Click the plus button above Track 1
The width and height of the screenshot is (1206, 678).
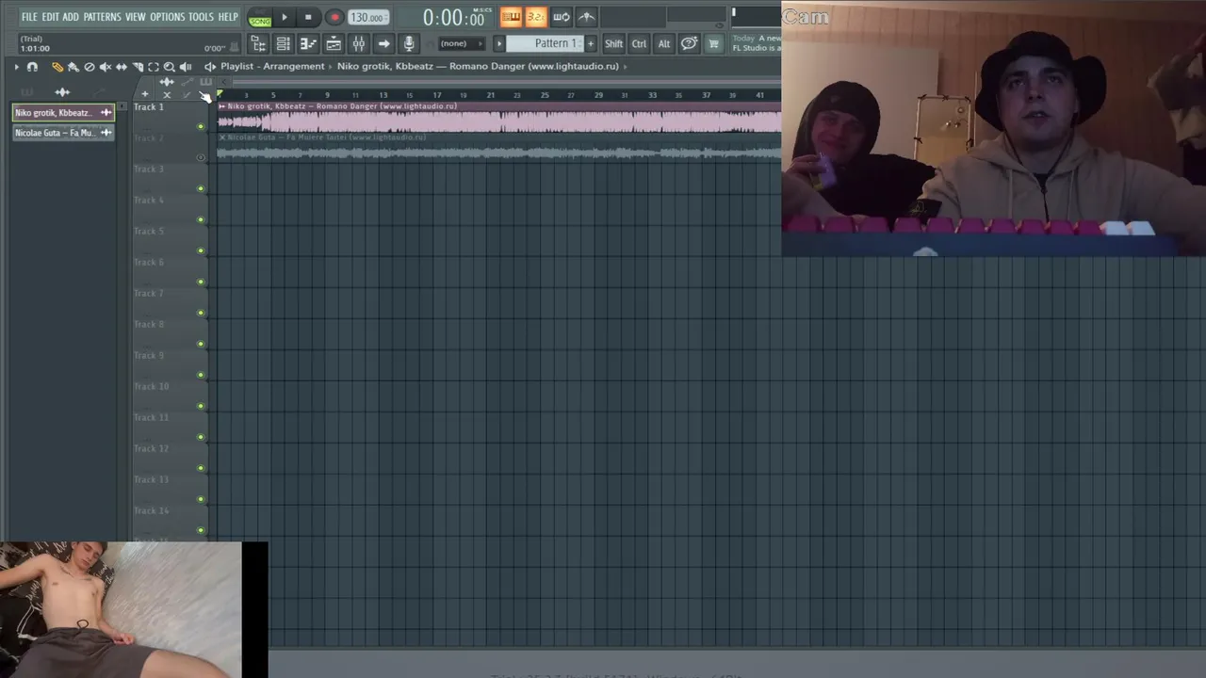(145, 94)
